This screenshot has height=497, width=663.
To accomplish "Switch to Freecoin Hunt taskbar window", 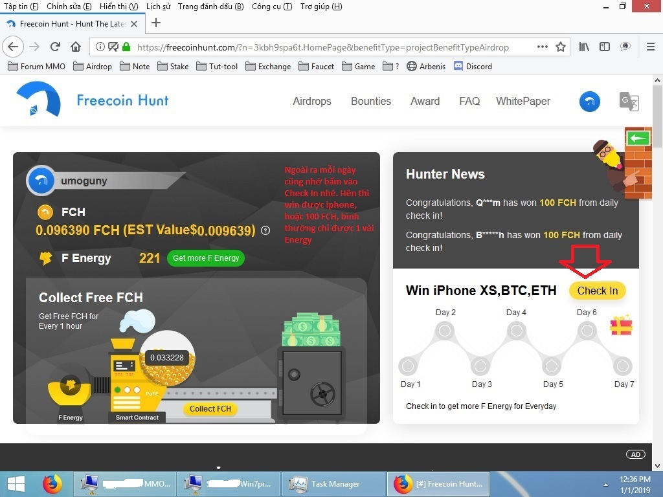I will tap(438, 484).
